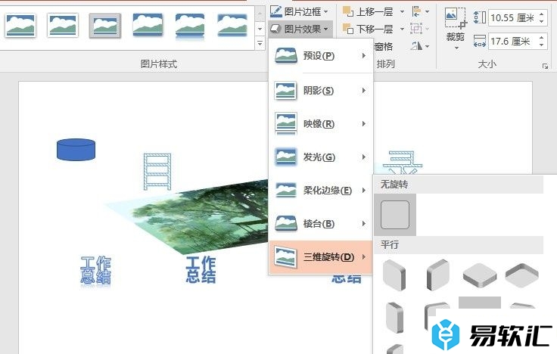Open the 上移一层 dropdown arrow
The image size is (557, 354).
[x=402, y=11]
